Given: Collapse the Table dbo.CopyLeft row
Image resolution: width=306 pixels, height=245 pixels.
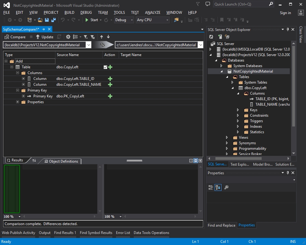Looking at the screenshot, I should (x=12, y=67).
